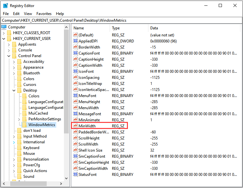Expand the Personalization key
Image resolution: width=243 pixels, height=188 pixels.
pyautogui.click(x=14, y=159)
